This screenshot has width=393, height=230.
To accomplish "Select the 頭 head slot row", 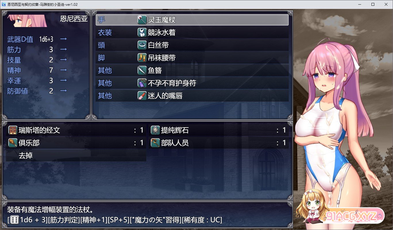I will point(192,45).
